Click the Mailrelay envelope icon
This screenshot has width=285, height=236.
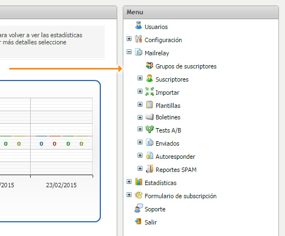coord(139,52)
